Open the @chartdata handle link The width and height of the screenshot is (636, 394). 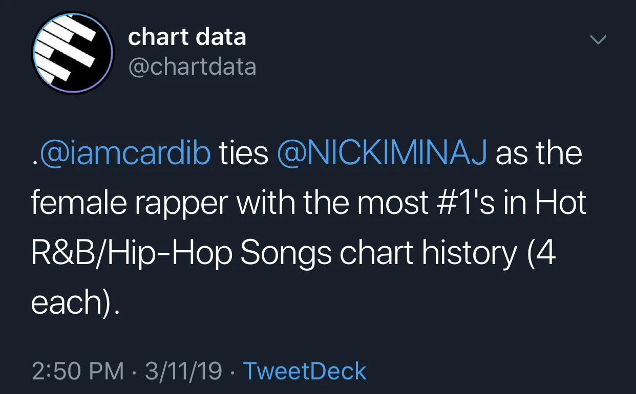point(192,67)
